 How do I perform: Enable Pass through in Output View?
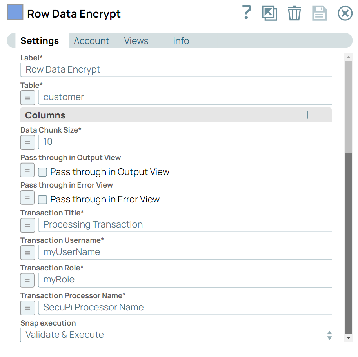coord(42,172)
